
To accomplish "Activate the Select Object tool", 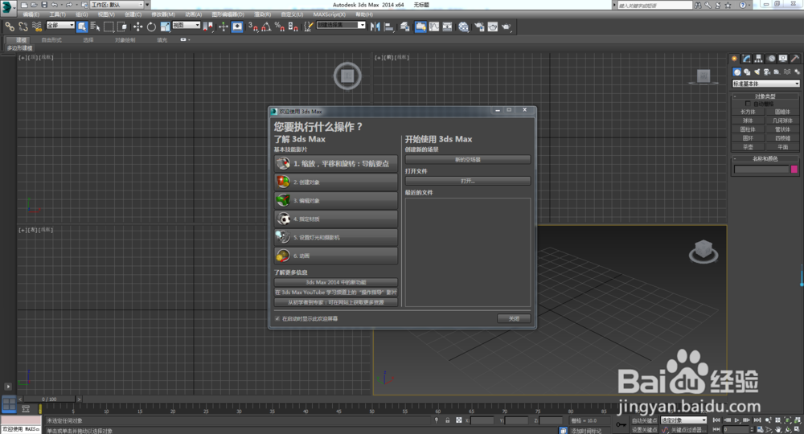I will [x=82, y=27].
